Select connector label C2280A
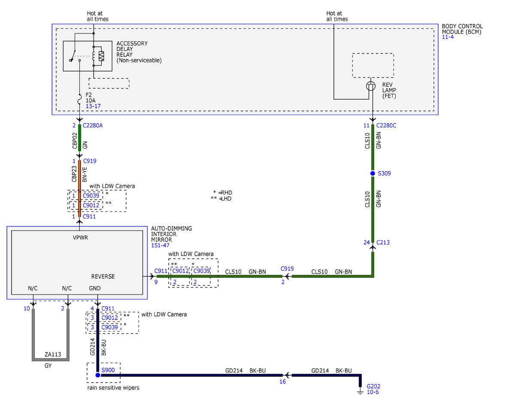The height and width of the screenshot is (398, 515). (x=92, y=126)
